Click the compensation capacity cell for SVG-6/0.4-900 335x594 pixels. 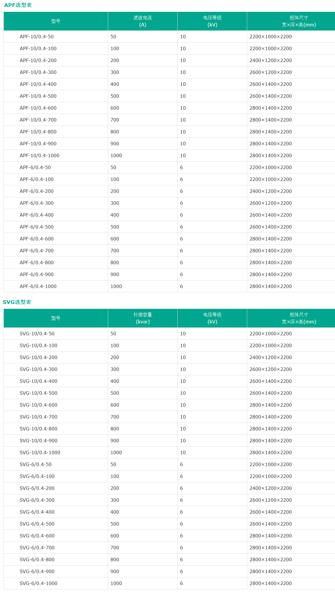[x=115, y=571]
